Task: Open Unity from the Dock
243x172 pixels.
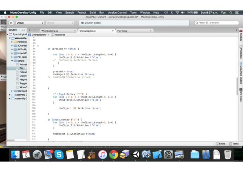Action: 136,154
